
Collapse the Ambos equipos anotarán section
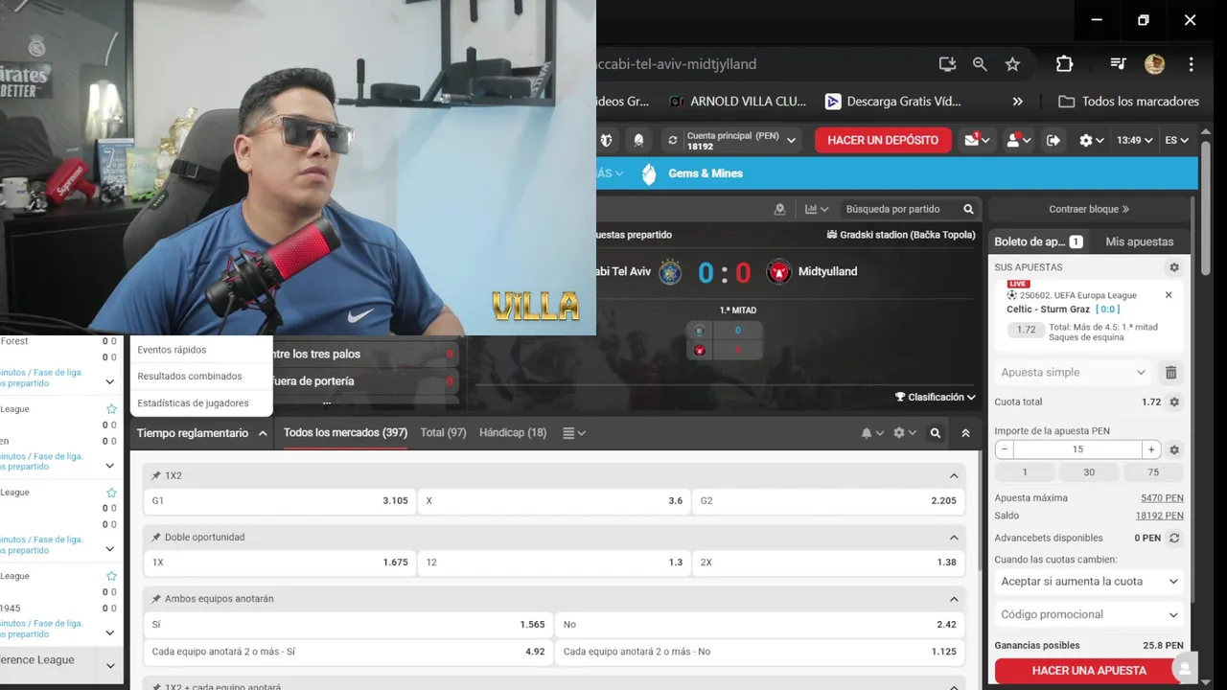[x=954, y=598]
